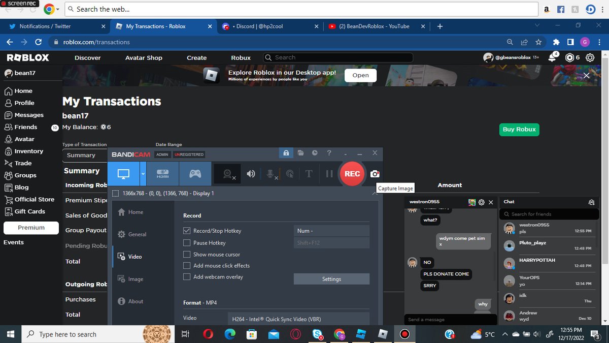The image size is (609, 343).
Task: Open Roblox notifications bell icon
Action: pos(552,58)
